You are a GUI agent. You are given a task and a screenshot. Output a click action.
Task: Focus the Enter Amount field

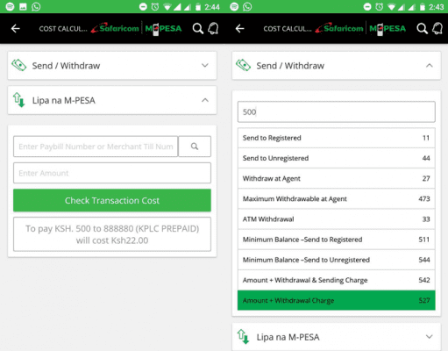tap(112, 173)
